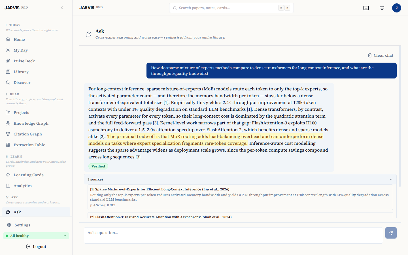
Task: Click p.4 Score: 0.912 text
Action: tap(103, 205)
